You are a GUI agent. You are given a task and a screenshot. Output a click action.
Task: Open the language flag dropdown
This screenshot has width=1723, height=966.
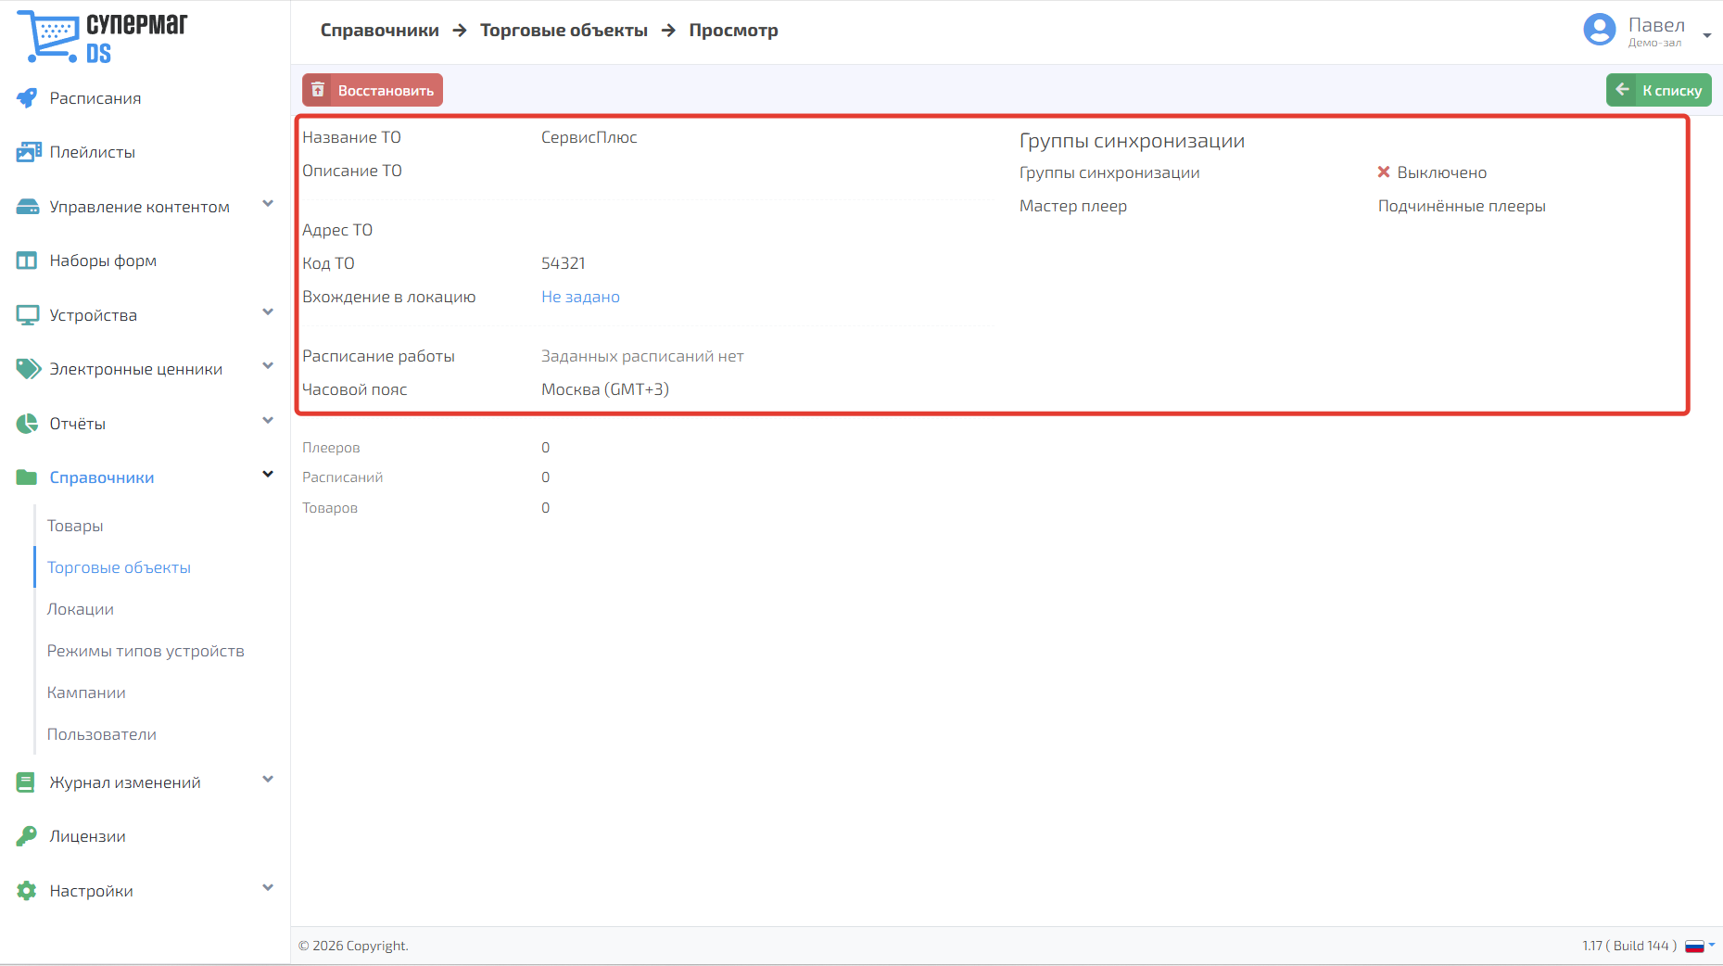(x=1700, y=946)
